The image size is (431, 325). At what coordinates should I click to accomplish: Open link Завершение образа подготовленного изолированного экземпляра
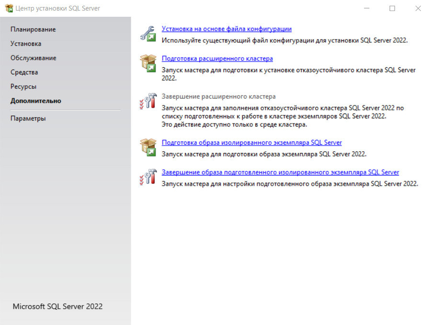280,172
